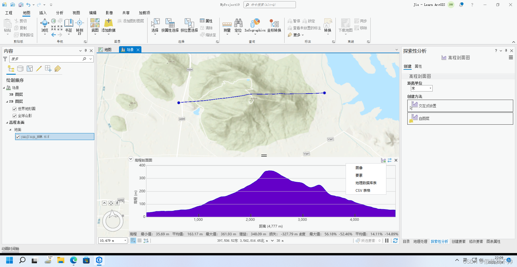The image size is (517, 267).
Task: Select the 测量 (Measure) tool
Action: 227,26
